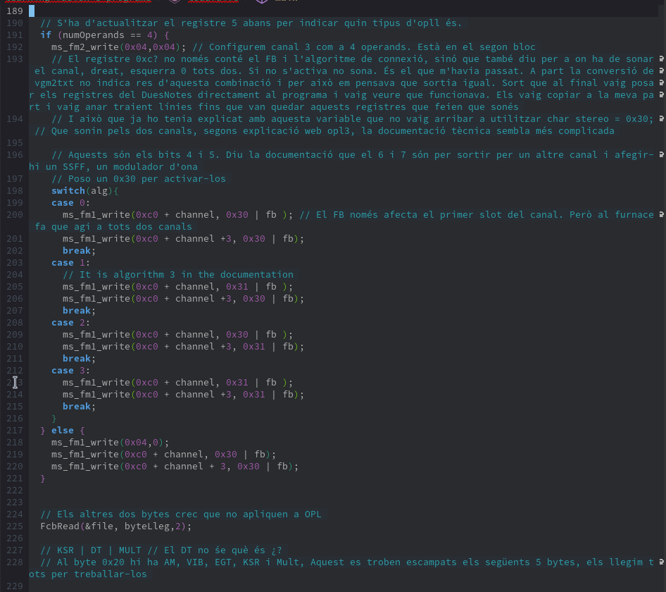Click line number 229 in the gutter
This screenshot has width=666, height=592.
click(15, 586)
